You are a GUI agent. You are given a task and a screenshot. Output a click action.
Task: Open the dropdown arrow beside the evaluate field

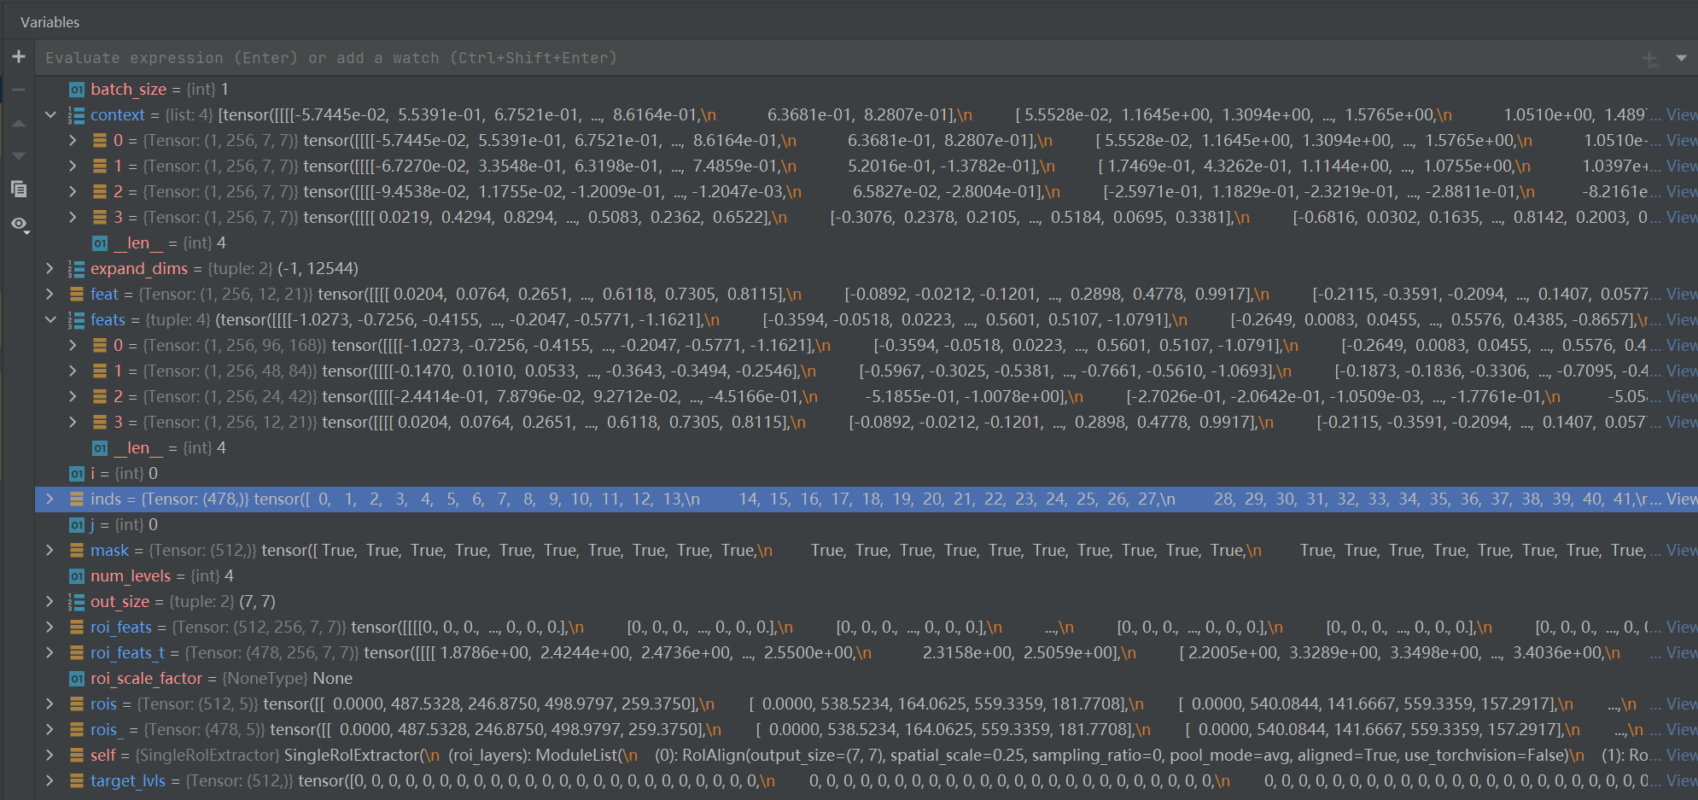pyautogui.click(x=1681, y=58)
